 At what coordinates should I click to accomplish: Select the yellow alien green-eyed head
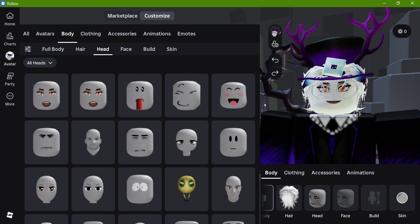(x=187, y=189)
